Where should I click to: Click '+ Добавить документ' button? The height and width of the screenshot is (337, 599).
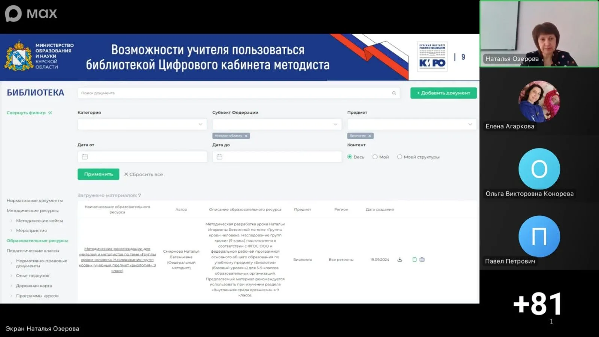[443, 93]
